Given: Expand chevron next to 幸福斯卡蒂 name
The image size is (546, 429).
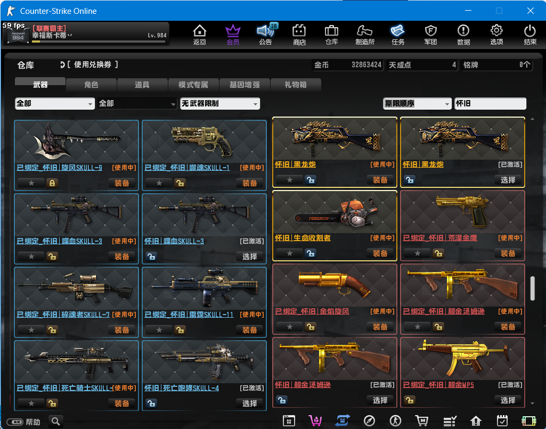Looking at the screenshot, I should [70, 35].
